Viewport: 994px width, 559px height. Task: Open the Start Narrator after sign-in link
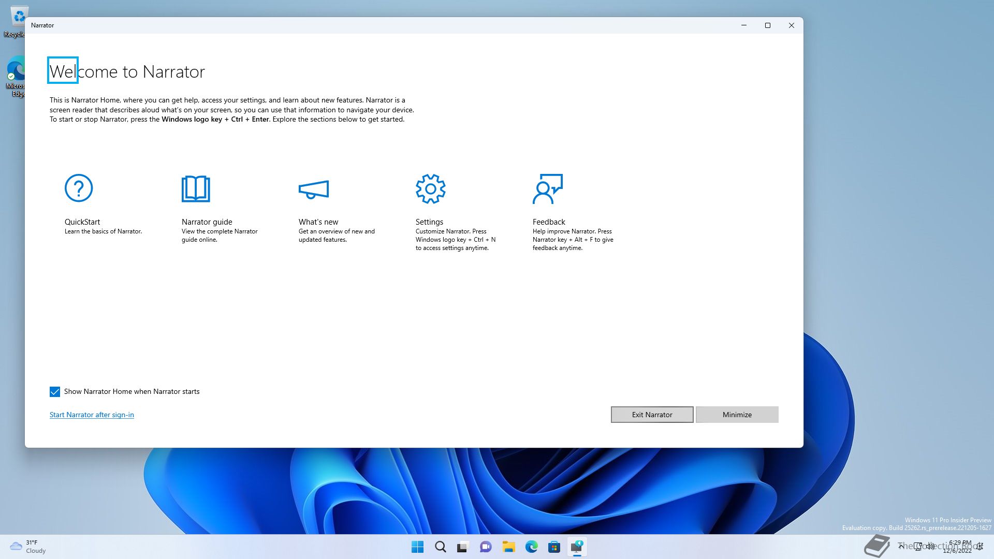92,415
